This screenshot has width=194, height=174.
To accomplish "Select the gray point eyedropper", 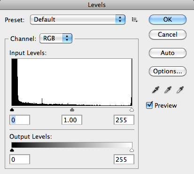I will (168, 90).
